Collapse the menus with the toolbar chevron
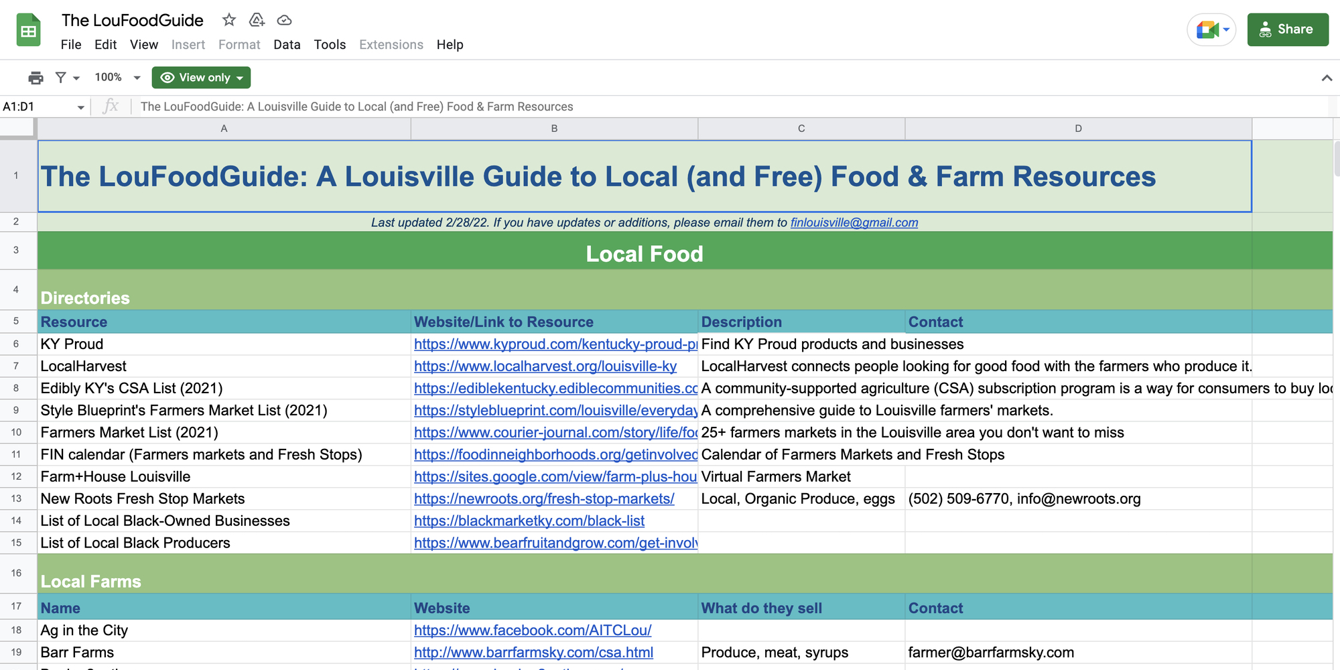Viewport: 1340px width, 670px height. (1327, 78)
